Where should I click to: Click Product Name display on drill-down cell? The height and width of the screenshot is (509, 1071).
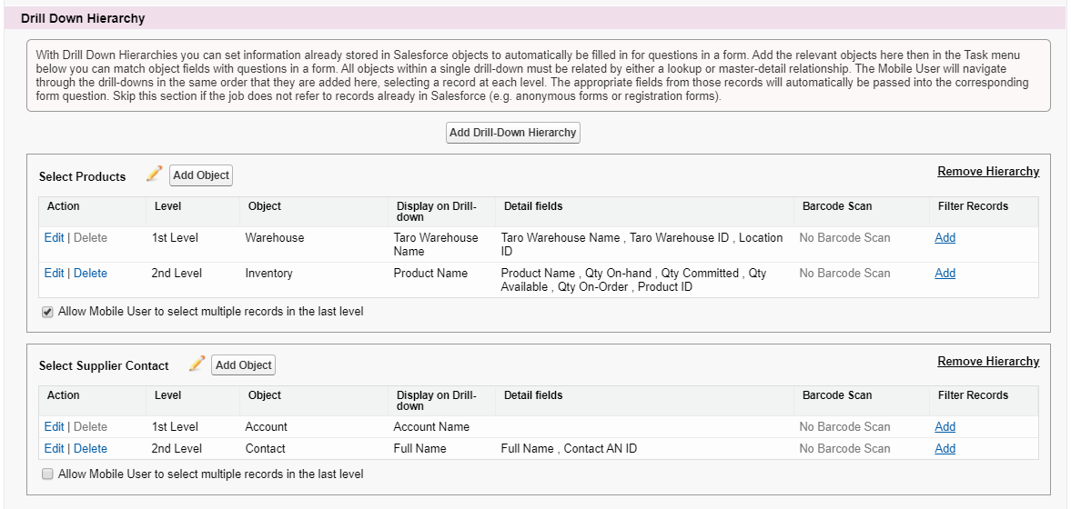click(430, 273)
